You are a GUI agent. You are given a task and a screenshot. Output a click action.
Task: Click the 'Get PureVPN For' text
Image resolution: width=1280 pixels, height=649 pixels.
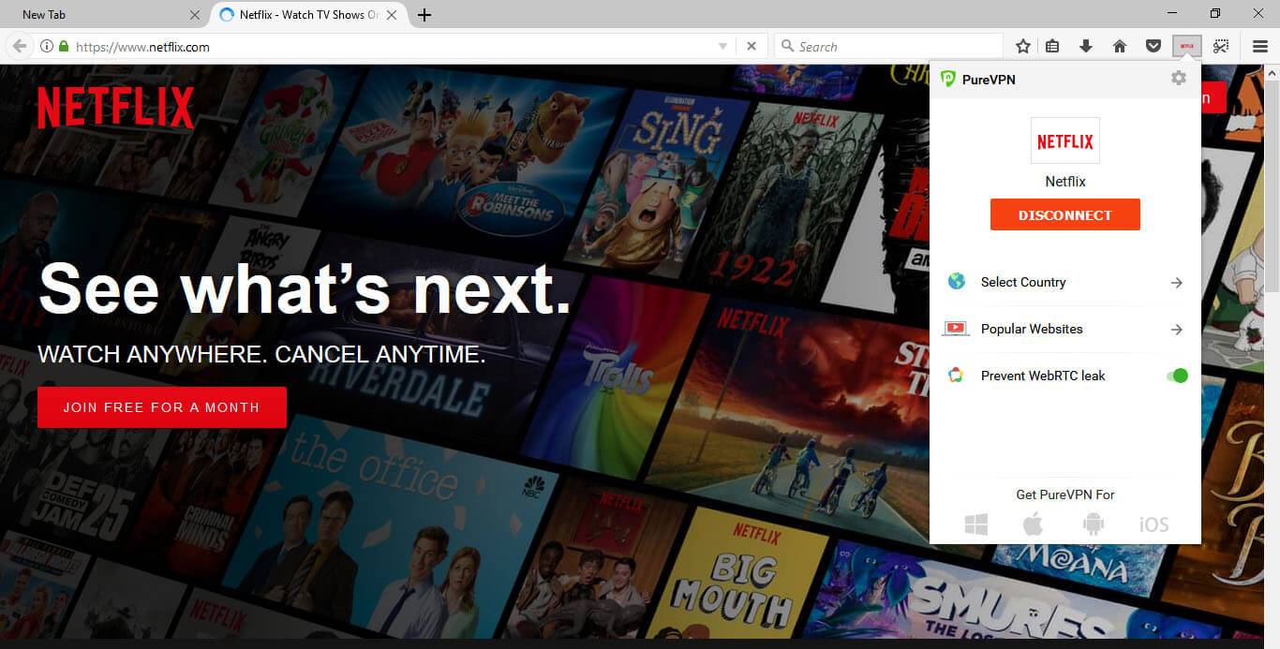click(x=1065, y=494)
